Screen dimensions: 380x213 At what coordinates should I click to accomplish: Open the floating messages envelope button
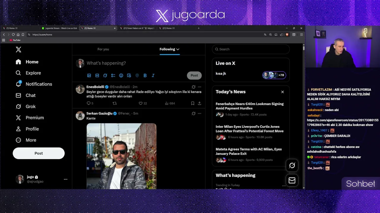(292, 180)
